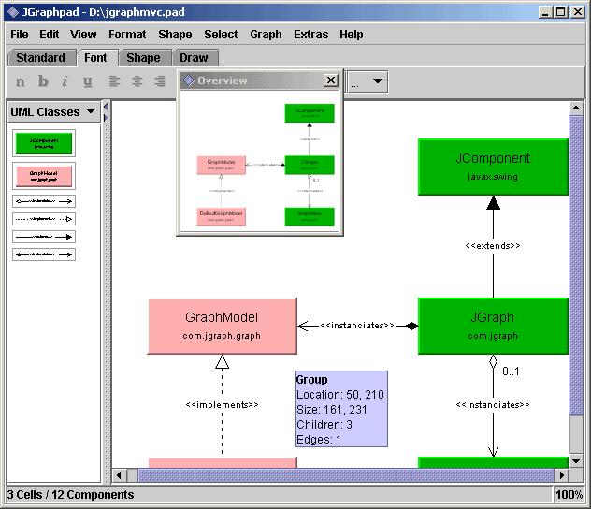Viewport: 591px width, 509px height.
Task: Switch to the Font toolbar tab
Action: point(95,58)
